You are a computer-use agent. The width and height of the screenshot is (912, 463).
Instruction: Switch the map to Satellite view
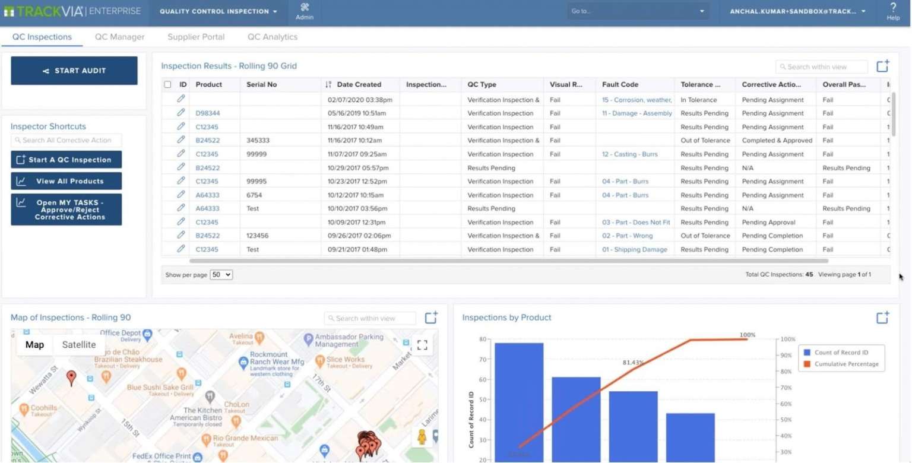click(78, 345)
